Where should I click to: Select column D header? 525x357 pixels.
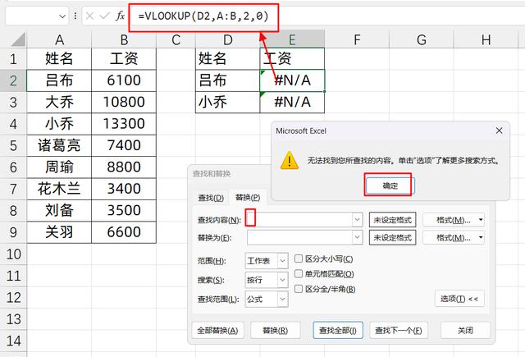pos(228,40)
